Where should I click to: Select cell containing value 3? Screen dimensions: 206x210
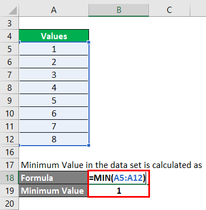[54, 74]
